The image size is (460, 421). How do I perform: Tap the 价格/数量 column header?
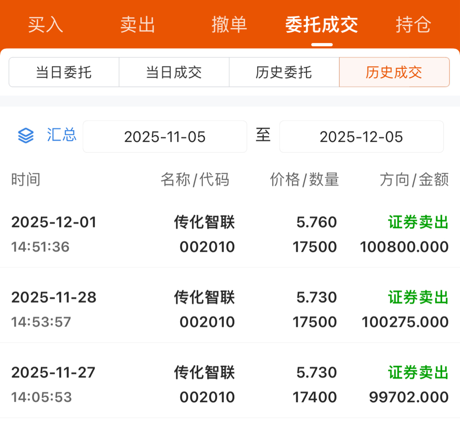coord(304,180)
